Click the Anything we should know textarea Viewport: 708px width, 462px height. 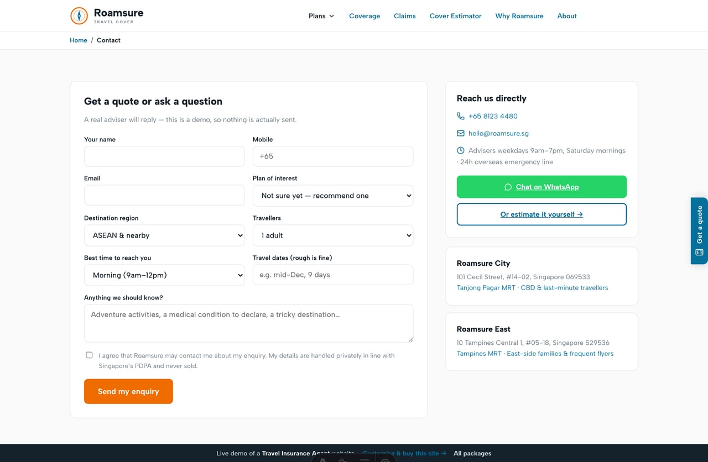(248, 323)
